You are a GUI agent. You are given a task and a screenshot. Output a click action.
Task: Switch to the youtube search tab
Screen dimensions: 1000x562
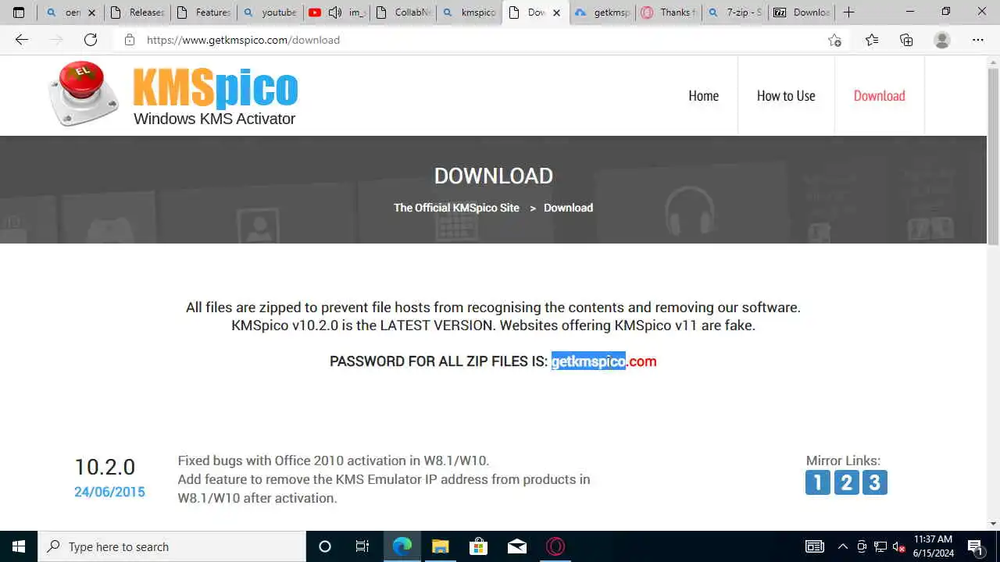270,12
